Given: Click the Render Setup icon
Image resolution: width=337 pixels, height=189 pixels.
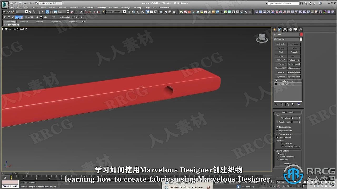Looking at the screenshot, I should coord(166,12).
